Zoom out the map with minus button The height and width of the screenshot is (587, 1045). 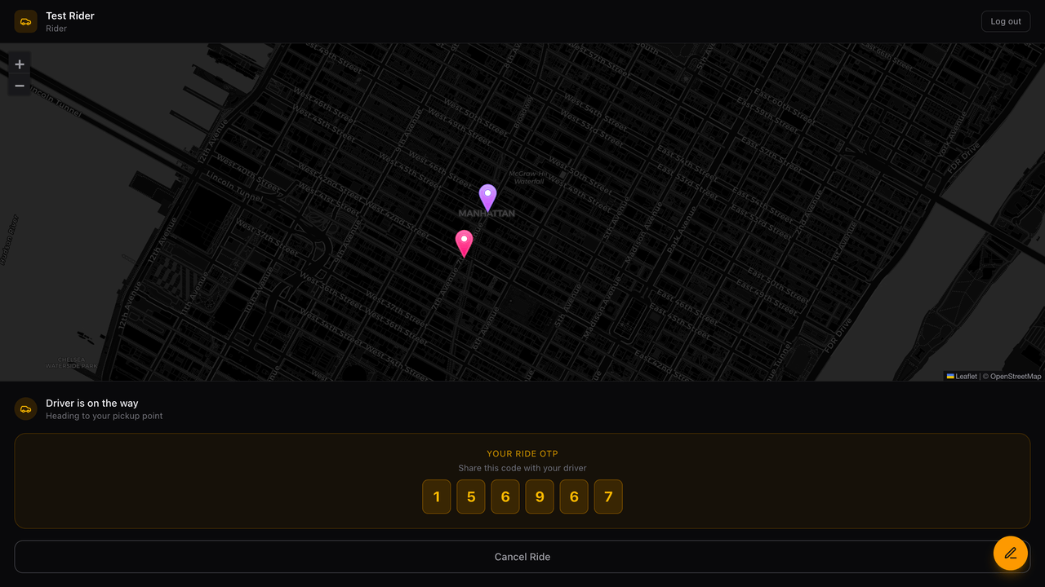[x=20, y=86]
